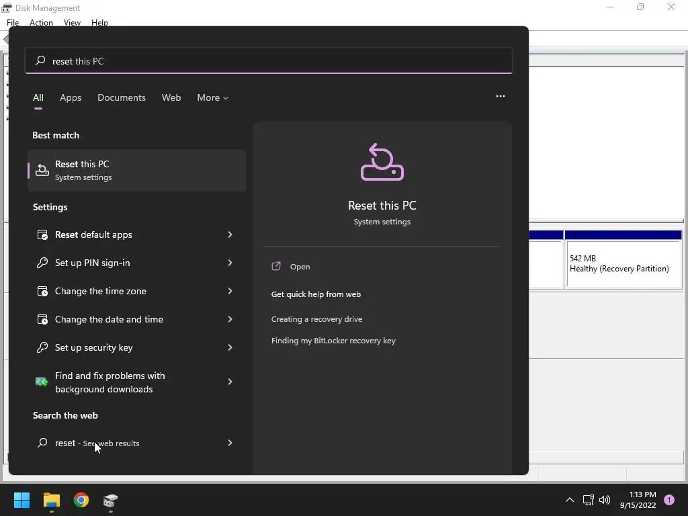
Task: Click the web search magnifier icon
Action: (42, 443)
